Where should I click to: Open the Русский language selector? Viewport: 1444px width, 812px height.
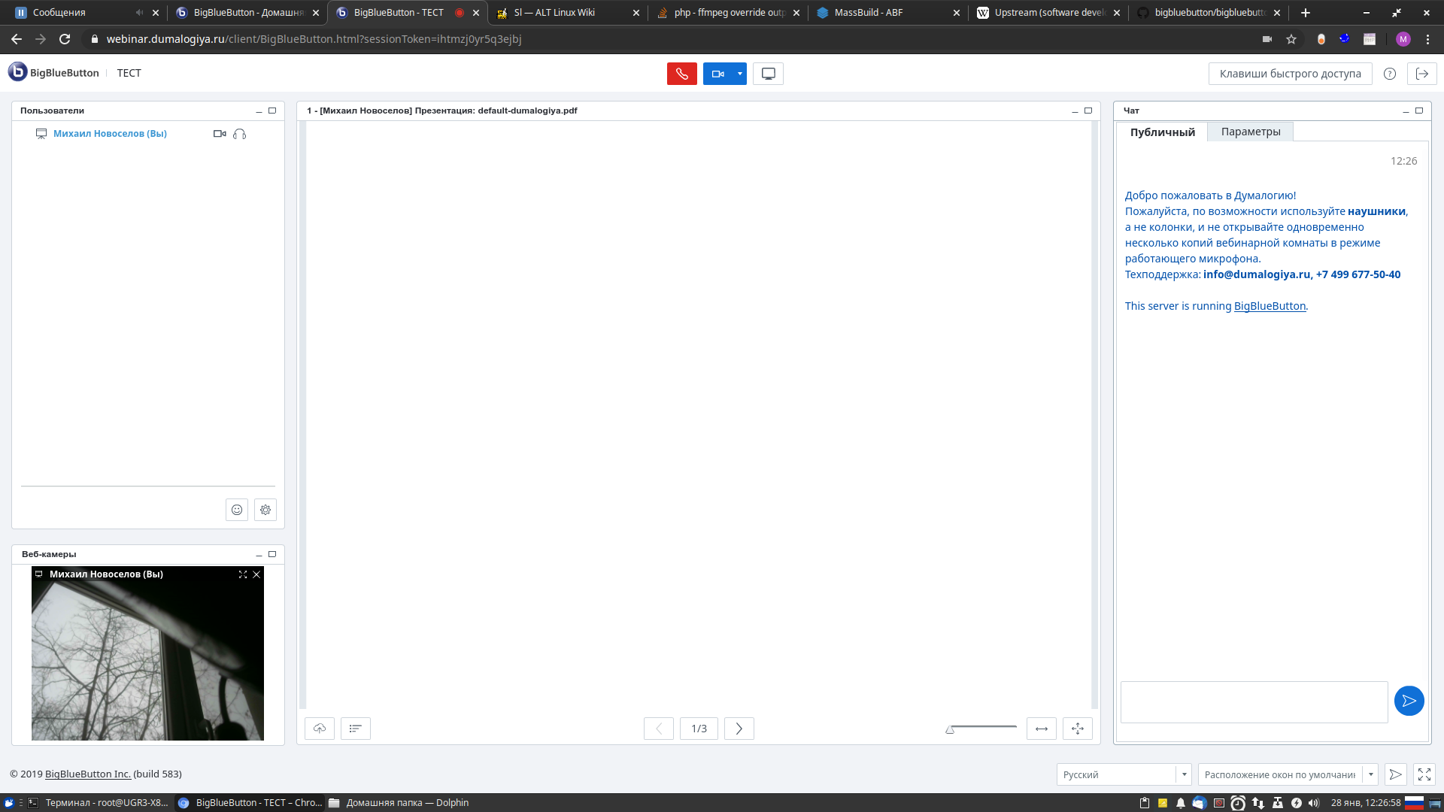(x=1124, y=774)
